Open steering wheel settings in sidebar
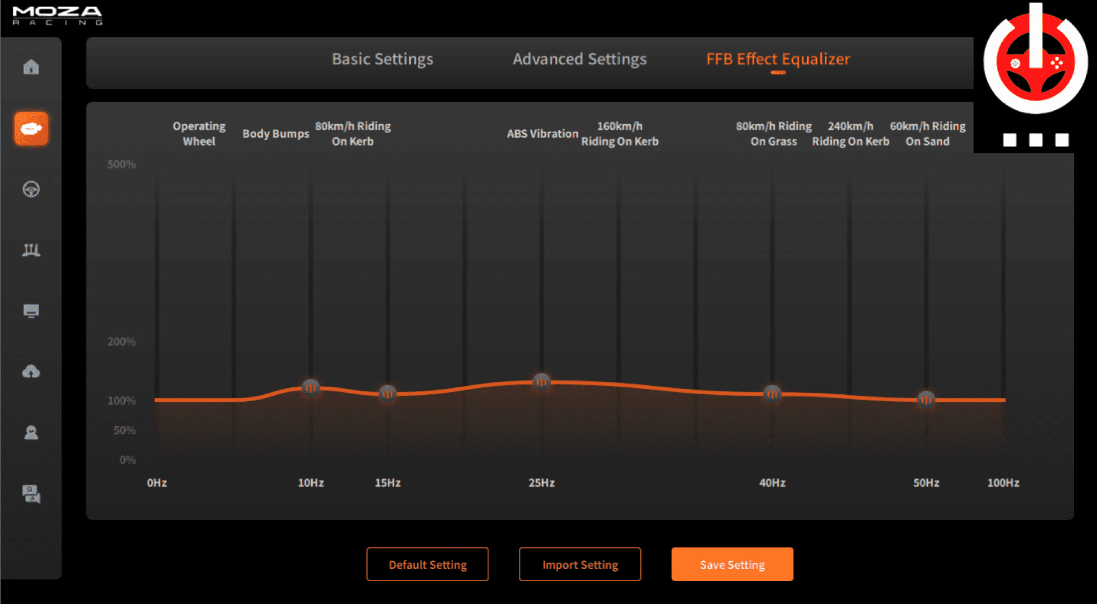 31,189
